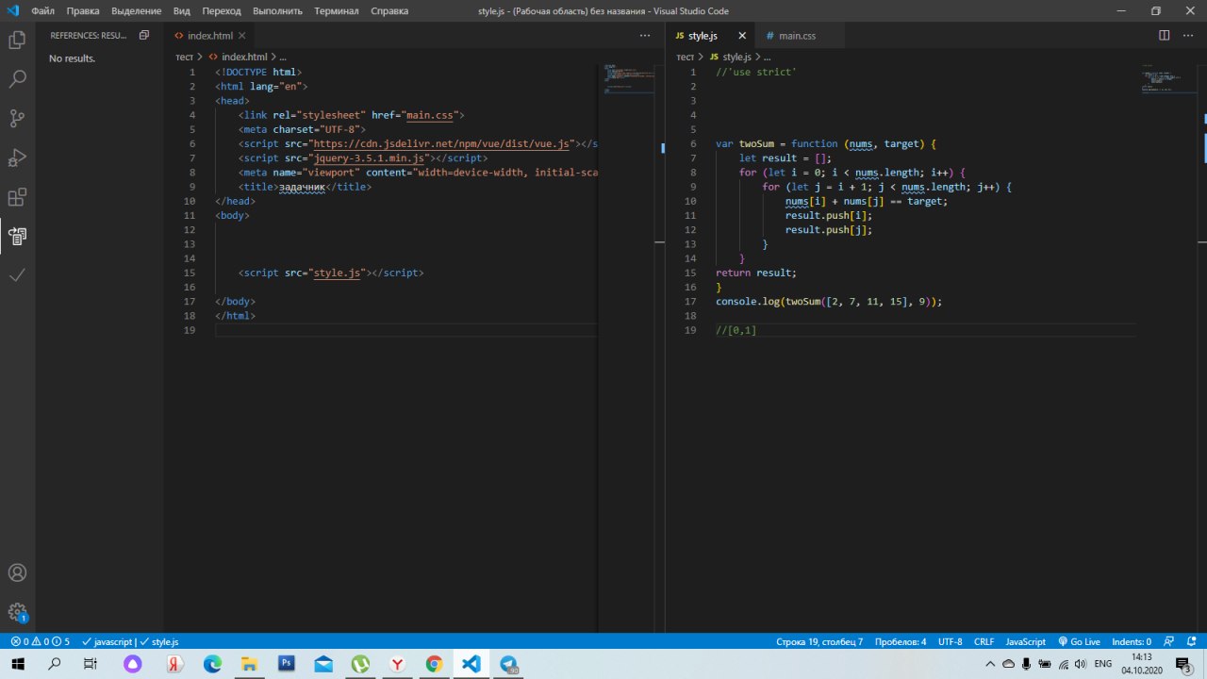Open the style.js script link in index.html

click(x=338, y=273)
